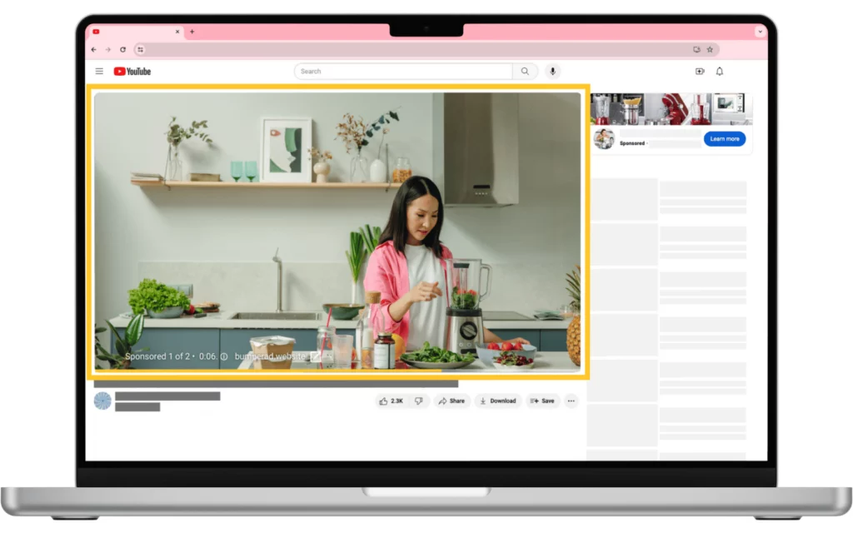Open the Create video icon
The height and width of the screenshot is (533, 853).
click(701, 71)
